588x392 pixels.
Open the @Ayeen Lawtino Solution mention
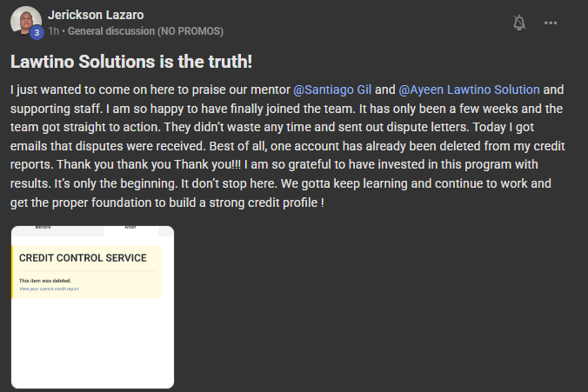[469, 90]
